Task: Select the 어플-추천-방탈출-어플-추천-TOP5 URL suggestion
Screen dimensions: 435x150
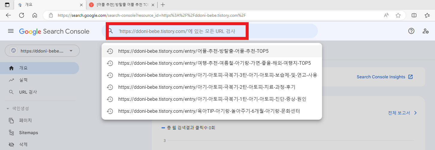Action: 212,51
